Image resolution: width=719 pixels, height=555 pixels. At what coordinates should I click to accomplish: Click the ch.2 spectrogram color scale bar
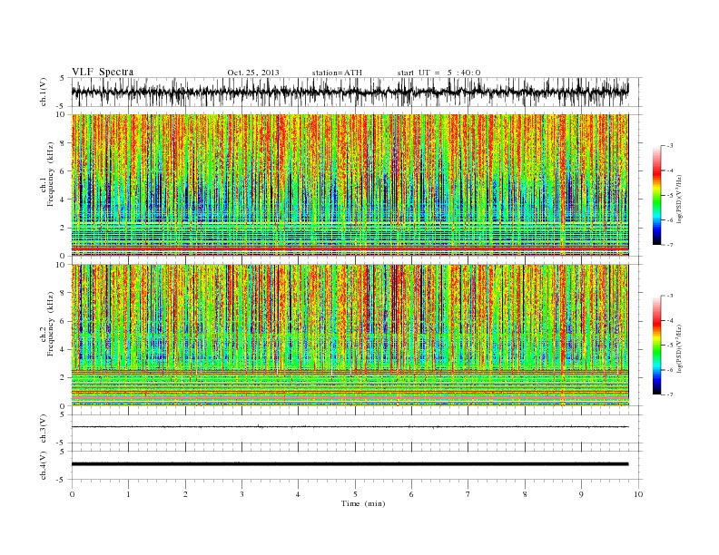coord(657,346)
